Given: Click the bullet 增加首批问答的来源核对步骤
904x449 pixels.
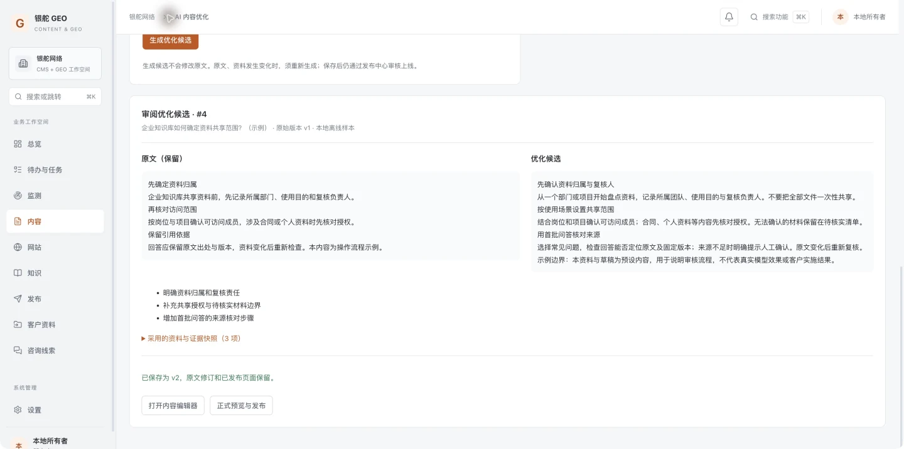Looking at the screenshot, I should click(x=208, y=318).
